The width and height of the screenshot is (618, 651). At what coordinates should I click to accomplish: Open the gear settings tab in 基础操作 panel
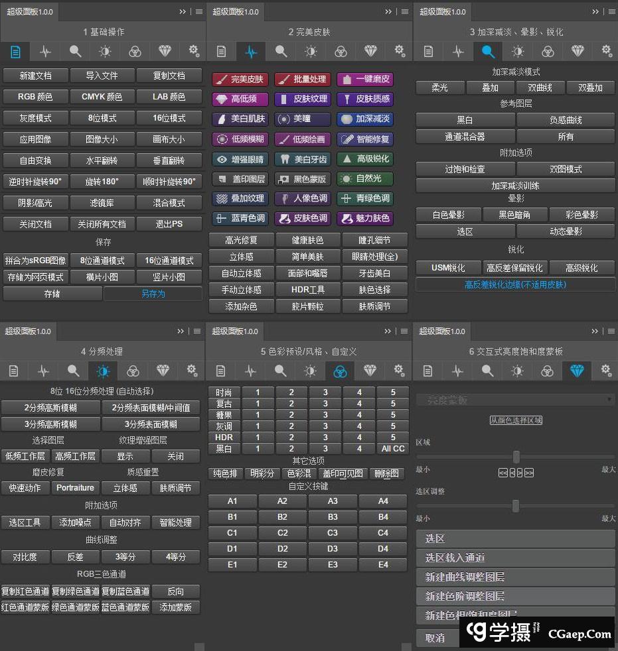(193, 51)
